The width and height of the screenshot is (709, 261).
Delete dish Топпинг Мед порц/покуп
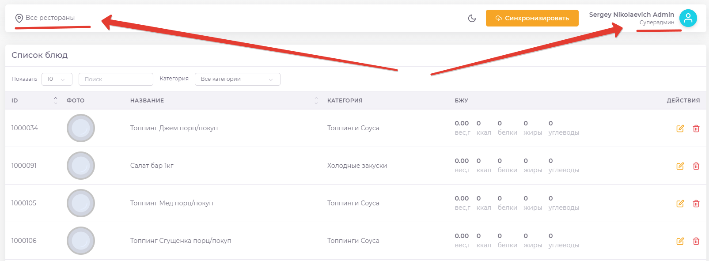tap(696, 204)
